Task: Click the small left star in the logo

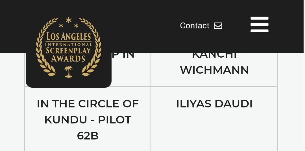Action: point(61,26)
